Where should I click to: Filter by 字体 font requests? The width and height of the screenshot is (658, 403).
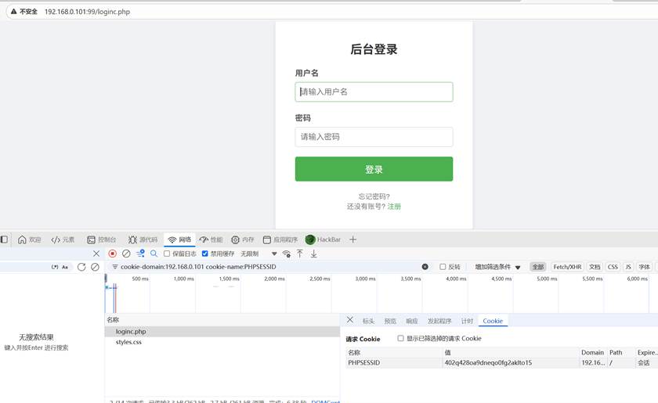click(x=644, y=267)
